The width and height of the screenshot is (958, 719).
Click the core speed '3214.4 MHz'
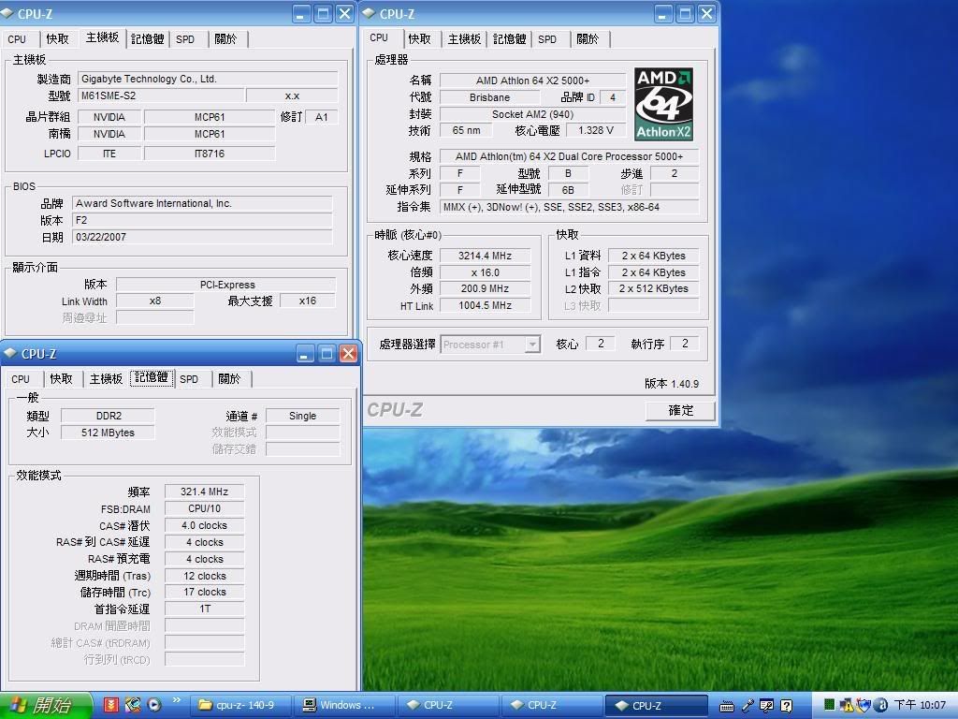486,257
